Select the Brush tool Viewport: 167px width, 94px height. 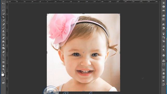click(x=3, y=28)
